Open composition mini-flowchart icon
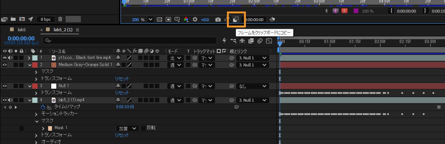Image resolution: width=445 pixels, height=144 pixels. pos(234,40)
